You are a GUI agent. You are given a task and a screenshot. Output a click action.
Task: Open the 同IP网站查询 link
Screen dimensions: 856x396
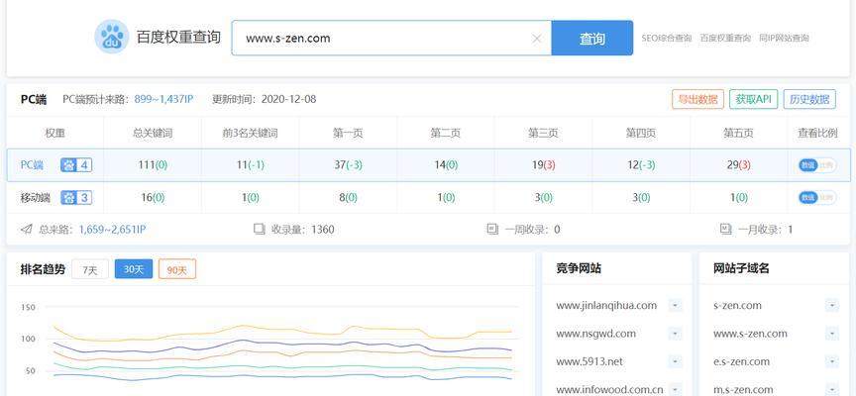tap(784, 39)
